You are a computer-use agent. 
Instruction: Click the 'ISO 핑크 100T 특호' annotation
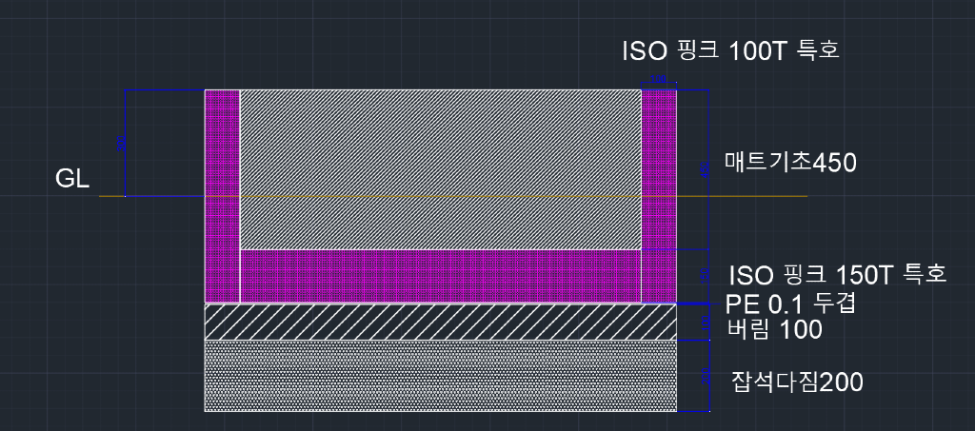click(729, 49)
